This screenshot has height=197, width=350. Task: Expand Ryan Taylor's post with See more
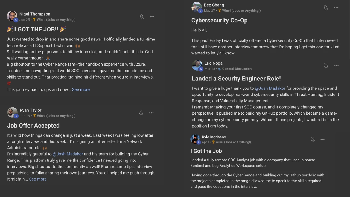pyautogui.click(x=38, y=179)
